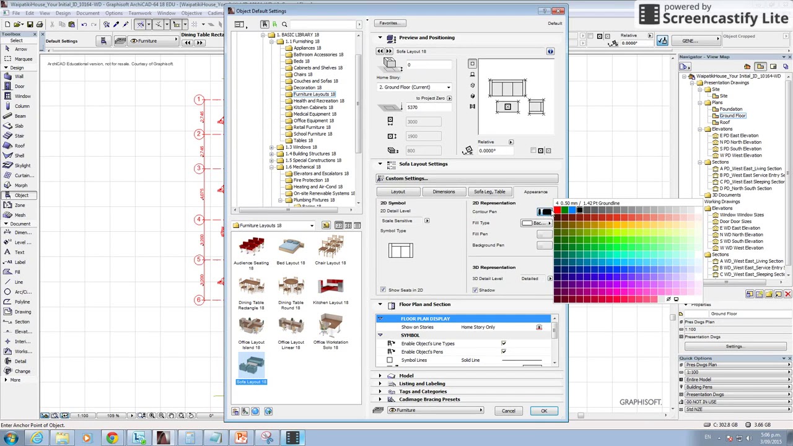Select the Skylight tool in Toolbox

pos(19,165)
